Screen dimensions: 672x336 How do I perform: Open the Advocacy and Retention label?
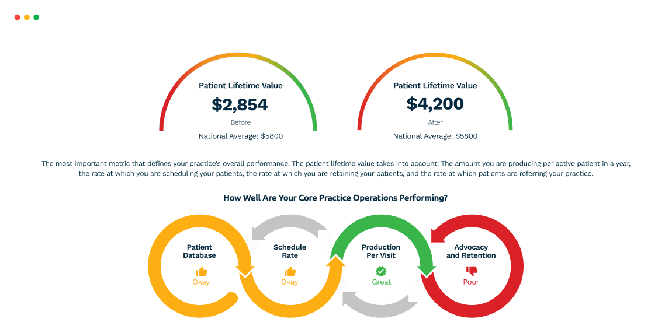(471, 251)
